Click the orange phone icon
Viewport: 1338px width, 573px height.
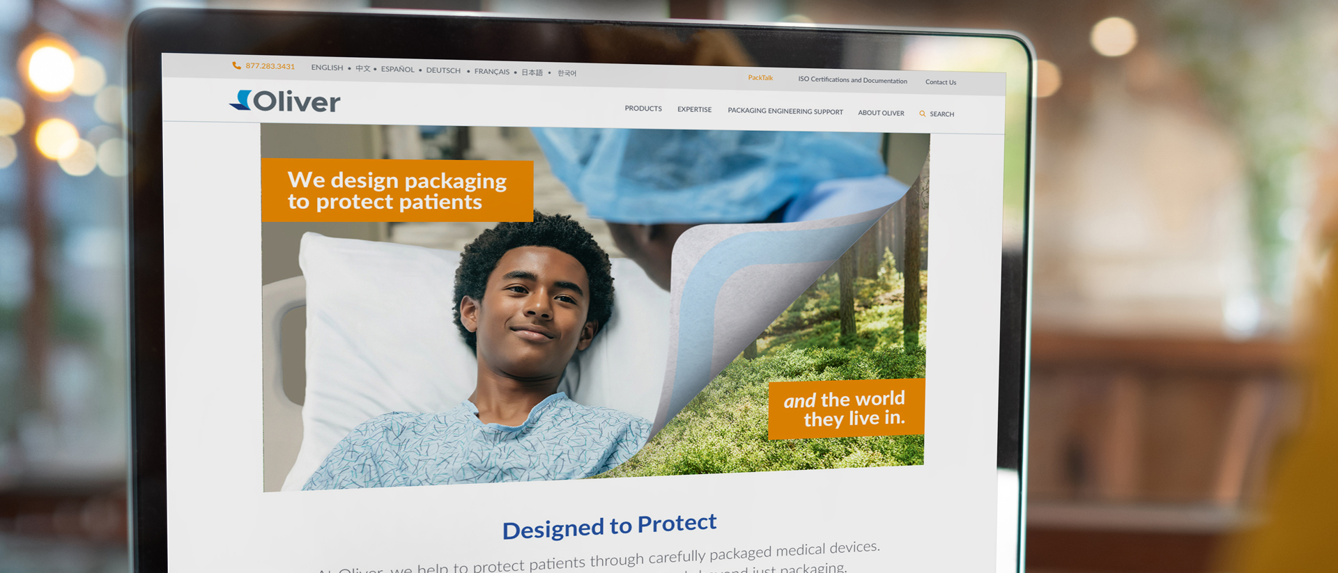click(x=237, y=65)
